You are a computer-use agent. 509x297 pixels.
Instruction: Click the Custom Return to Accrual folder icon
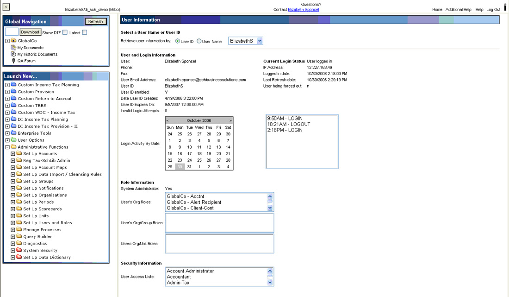[13, 98]
